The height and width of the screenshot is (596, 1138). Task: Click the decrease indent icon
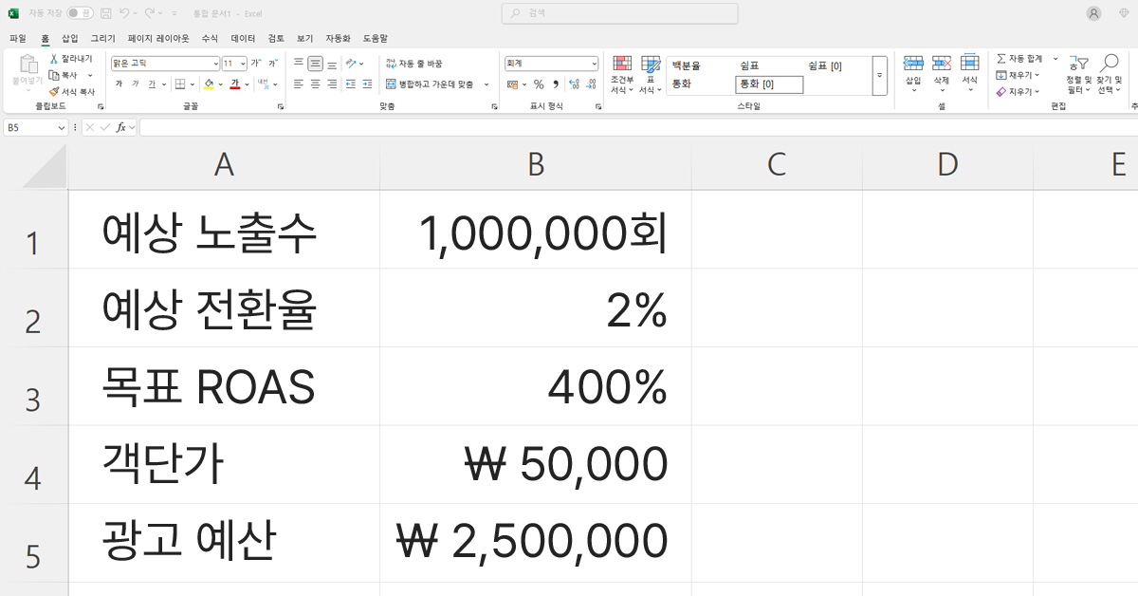point(352,84)
